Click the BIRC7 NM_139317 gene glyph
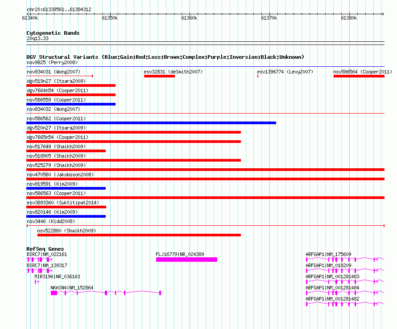 pos(40,271)
